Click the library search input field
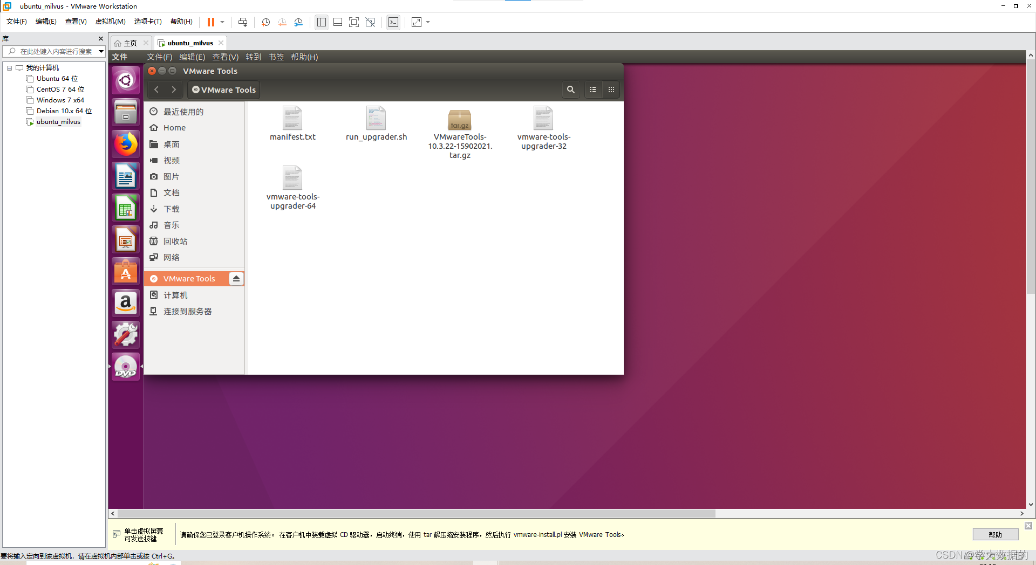Viewport: 1036px width, 565px height. [56, 51]
